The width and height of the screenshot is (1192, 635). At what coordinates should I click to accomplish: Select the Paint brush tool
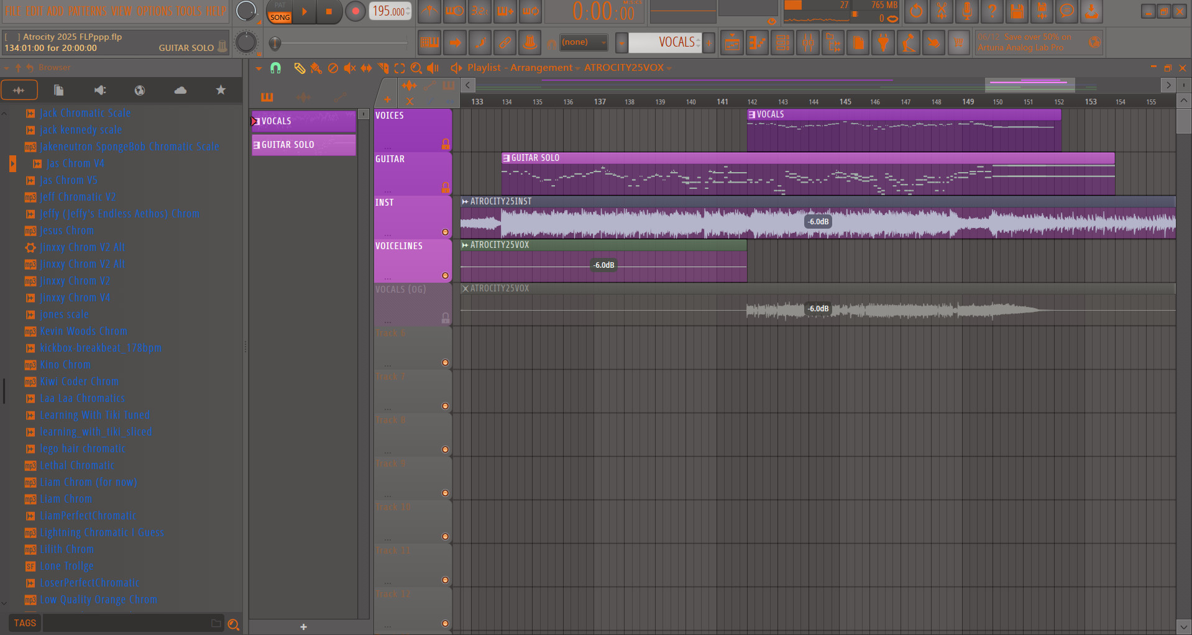(316, 69)
